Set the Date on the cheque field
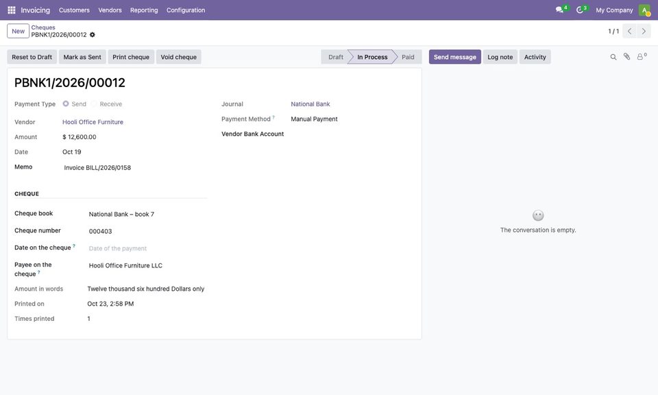The image size is (658, 395). 147,248
